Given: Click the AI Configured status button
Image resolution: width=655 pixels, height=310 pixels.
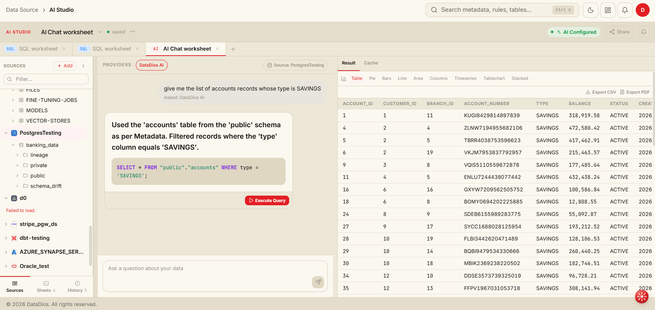Looking at the screenshot, I should [574, 32].
